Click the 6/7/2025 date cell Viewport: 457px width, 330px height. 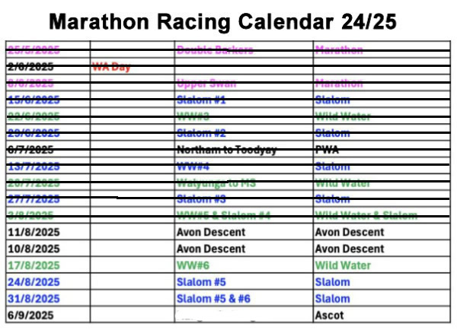tap(30, 150)
